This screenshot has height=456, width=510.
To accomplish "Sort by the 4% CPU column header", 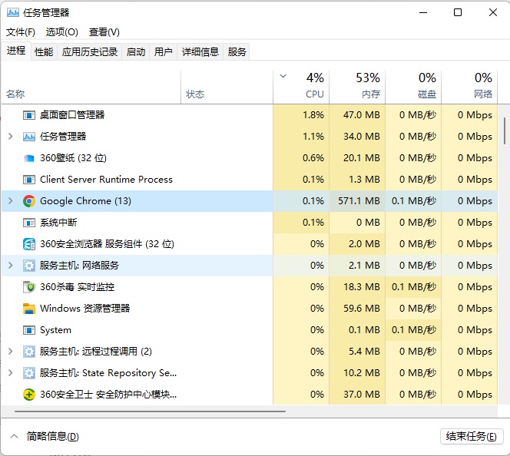I will (301, 87).
